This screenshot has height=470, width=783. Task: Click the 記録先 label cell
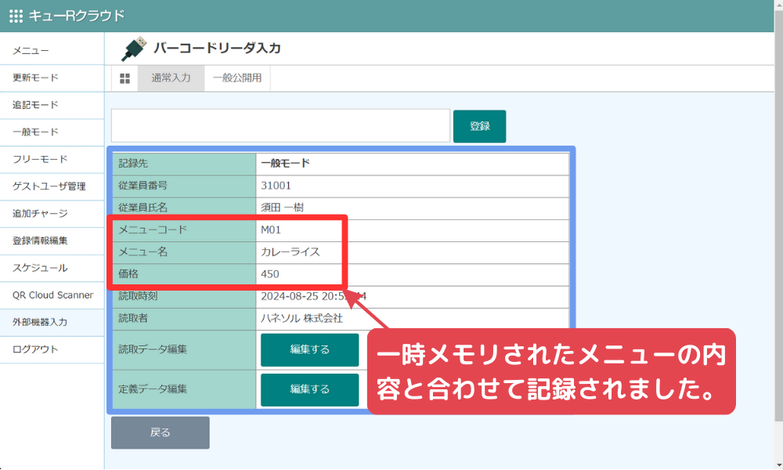(x=184, y=164)
